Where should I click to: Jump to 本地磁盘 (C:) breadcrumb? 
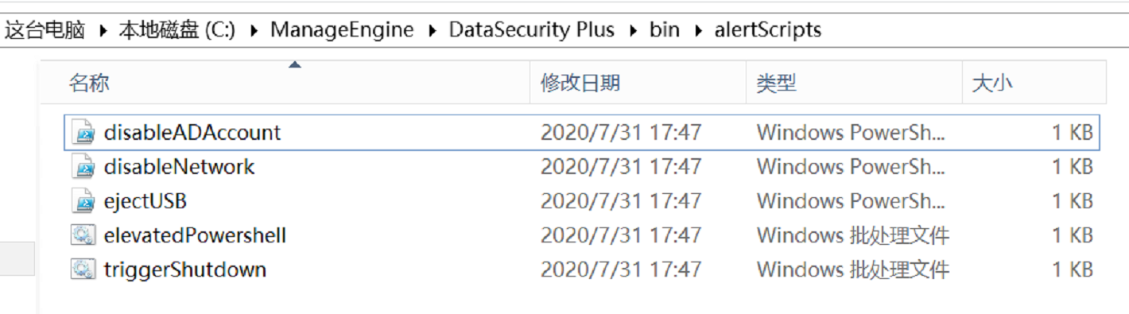click(x=177, y=30)
